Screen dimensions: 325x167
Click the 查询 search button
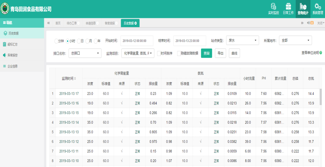click(206, 53)
